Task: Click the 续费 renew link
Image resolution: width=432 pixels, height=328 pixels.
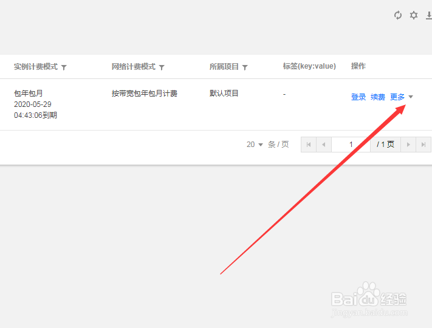Action: point(378,97)
